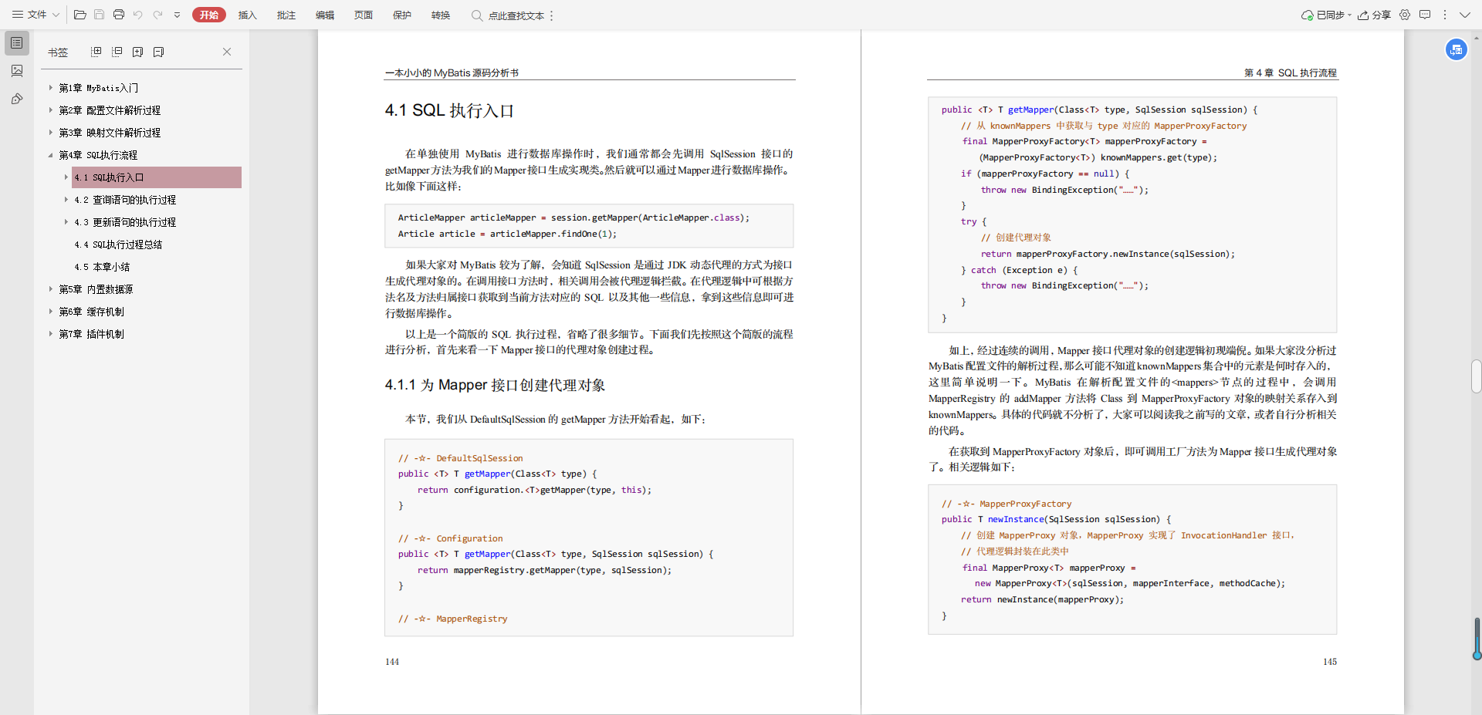Redo the last action

[x=157, y=15]
